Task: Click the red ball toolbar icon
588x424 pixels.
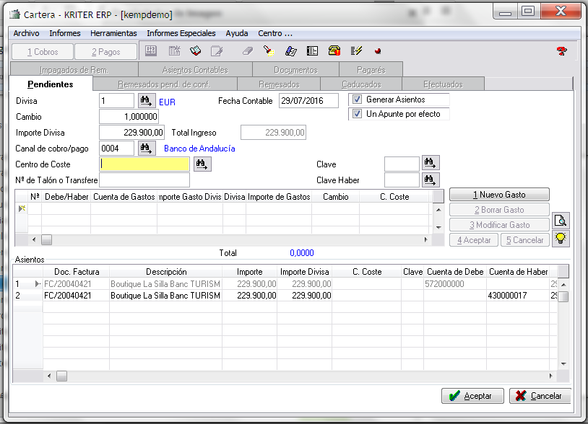Action: [378, 51]
